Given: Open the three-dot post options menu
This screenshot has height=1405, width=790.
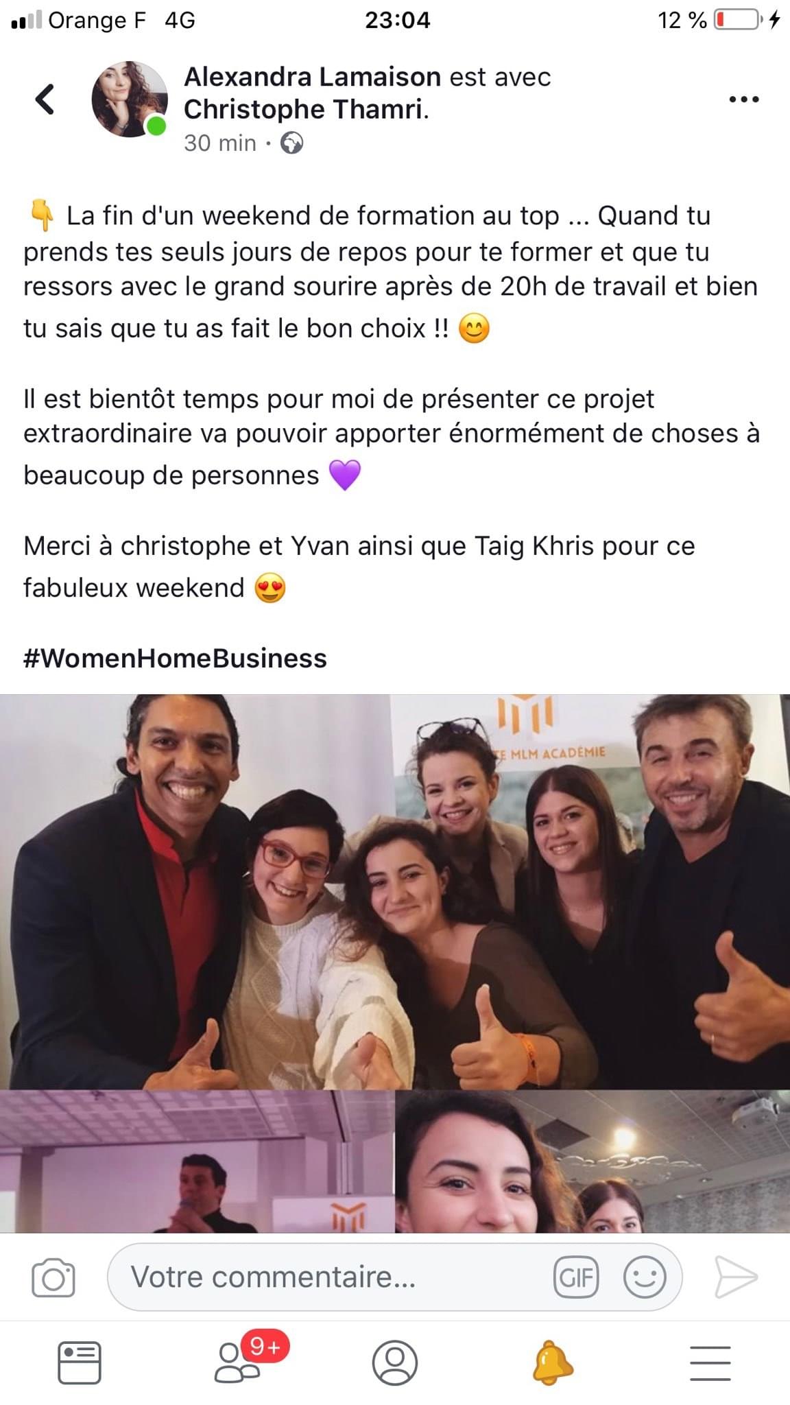Looking at the screenshot, I should click(x=744, y=99).
